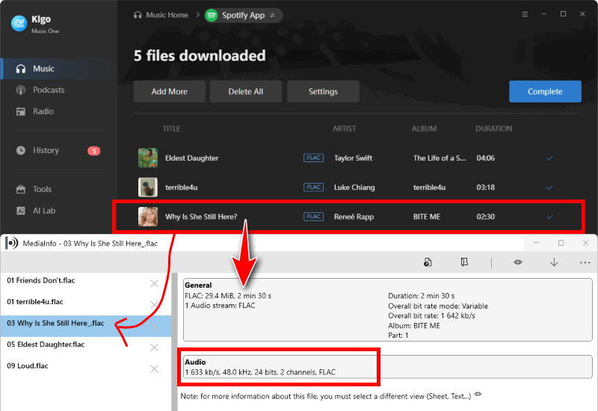Click the Tools toolbox icon
The width and height of the screenshot is (598, 411).
21,189
